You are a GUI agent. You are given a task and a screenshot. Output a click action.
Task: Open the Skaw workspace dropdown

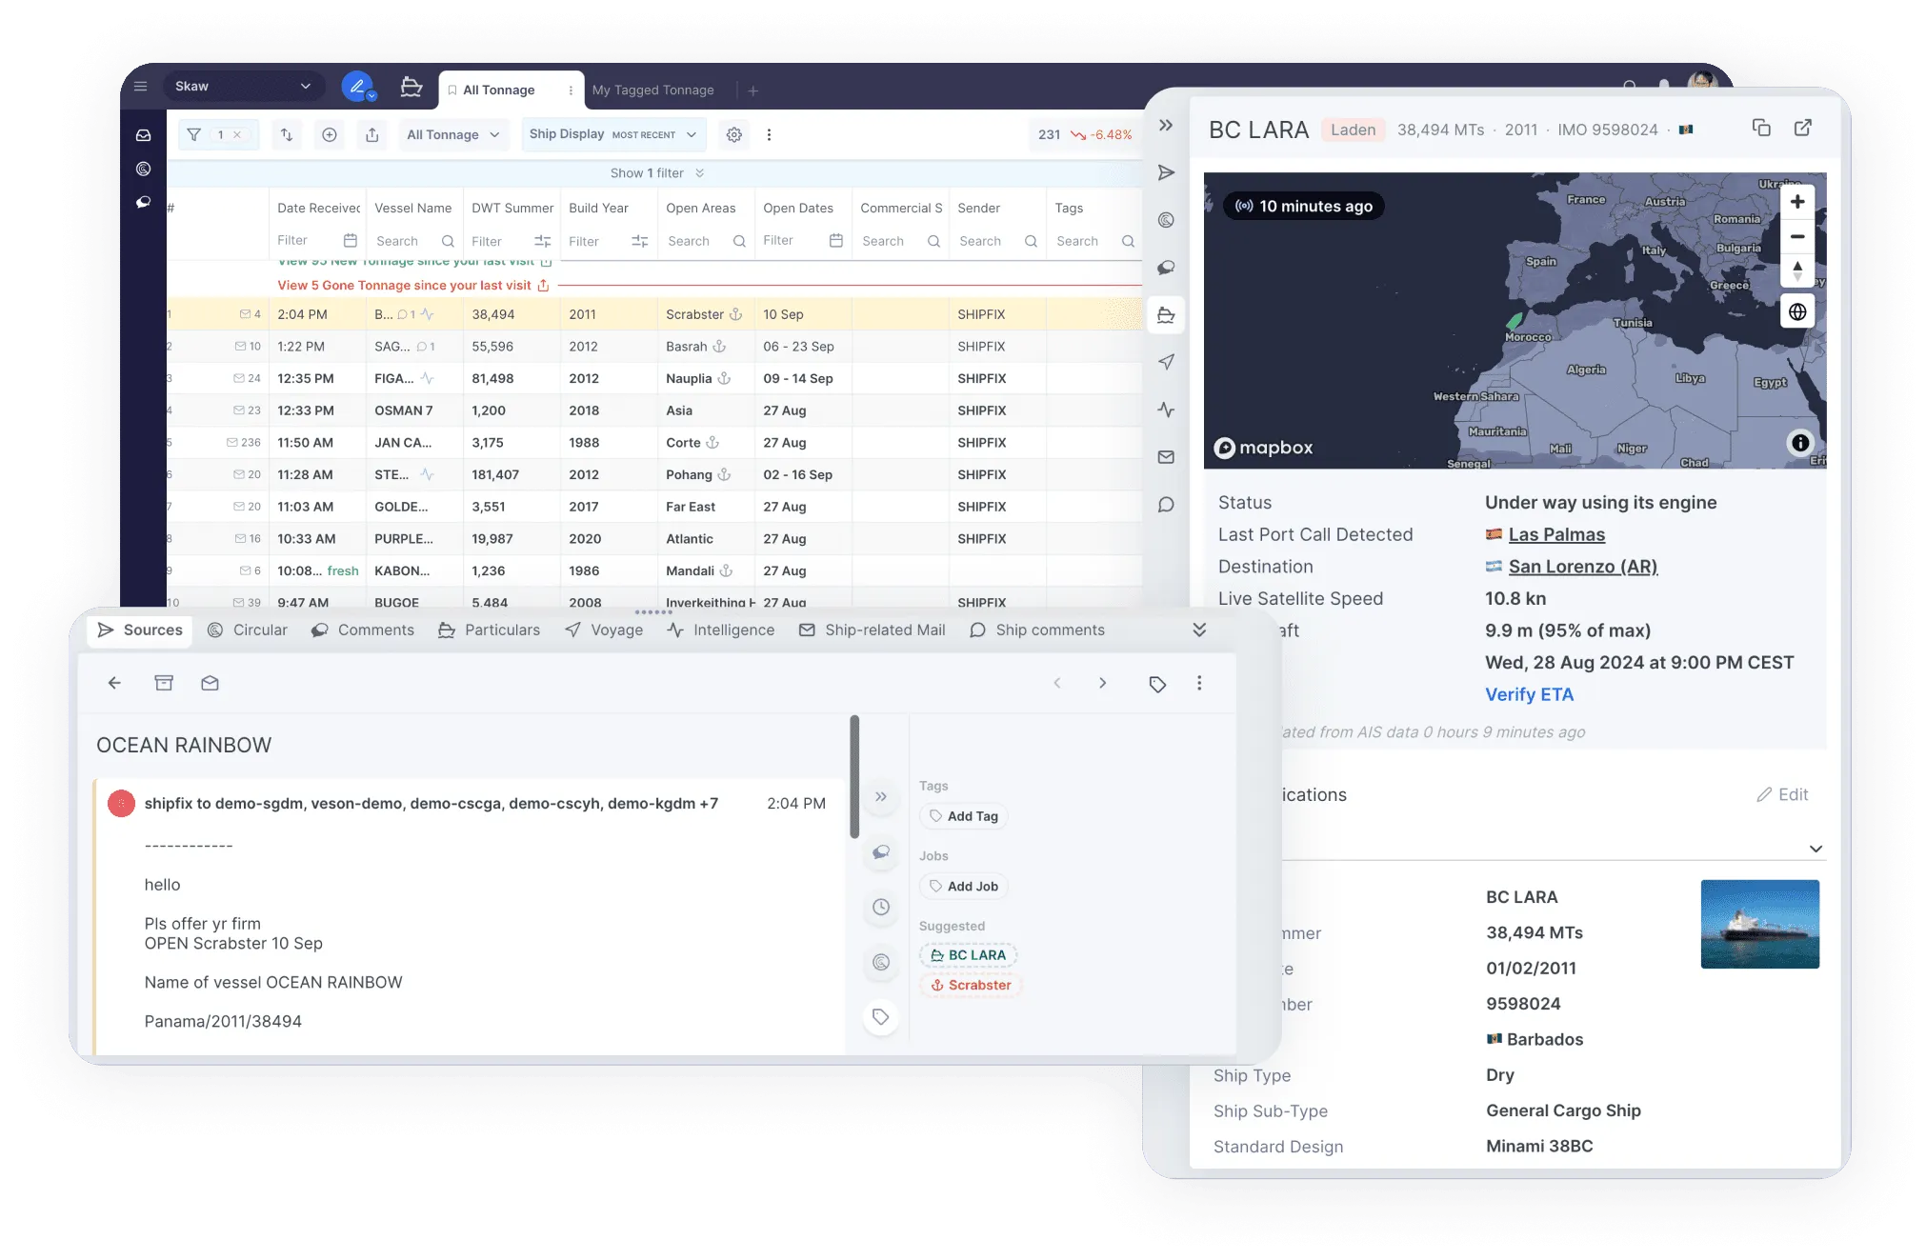[x=244, y=87]
